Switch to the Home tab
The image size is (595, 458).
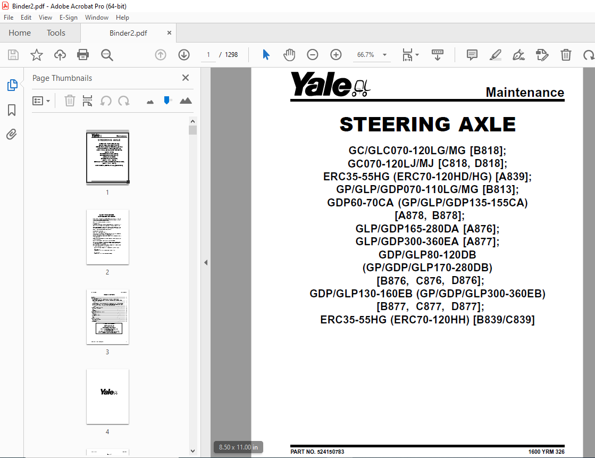point(20,33)
